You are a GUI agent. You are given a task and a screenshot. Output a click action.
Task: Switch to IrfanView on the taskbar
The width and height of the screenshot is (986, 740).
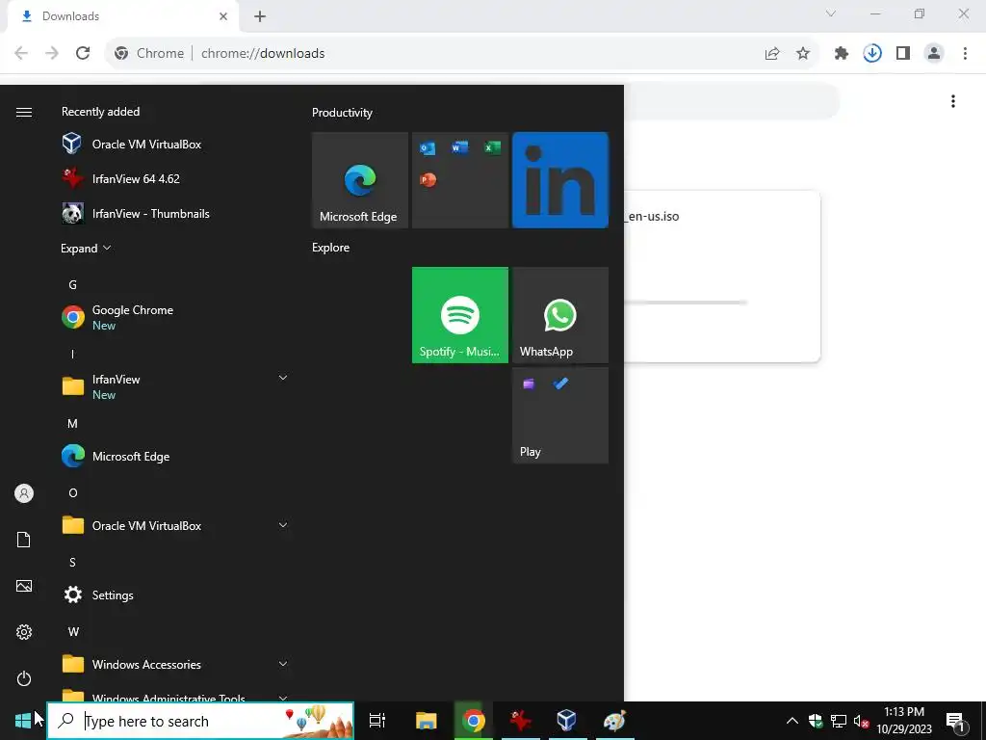point(521,721)
